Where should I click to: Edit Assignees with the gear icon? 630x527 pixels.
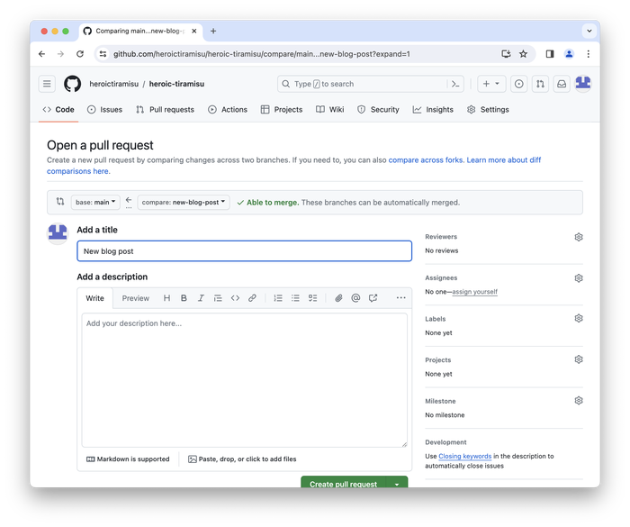579,278
